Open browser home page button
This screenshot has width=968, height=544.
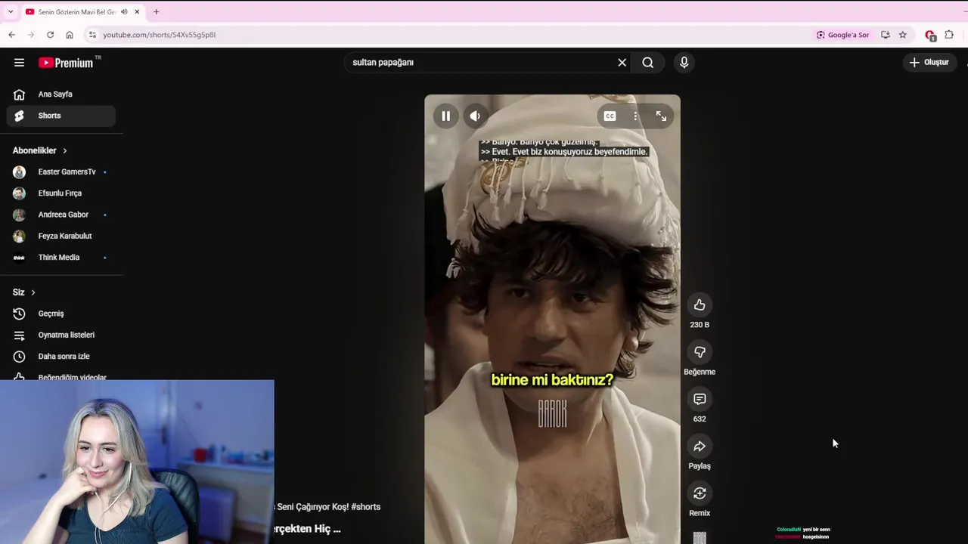click(x=70, y=35)
